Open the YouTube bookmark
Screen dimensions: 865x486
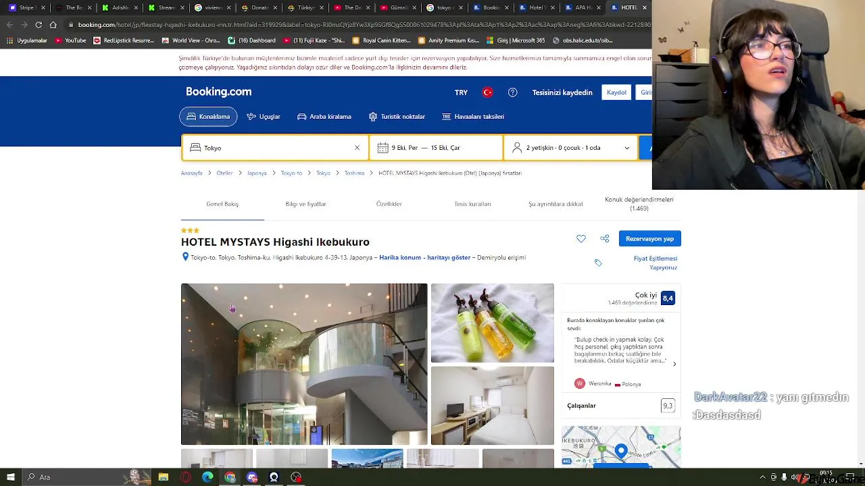[x=70, y=40]
